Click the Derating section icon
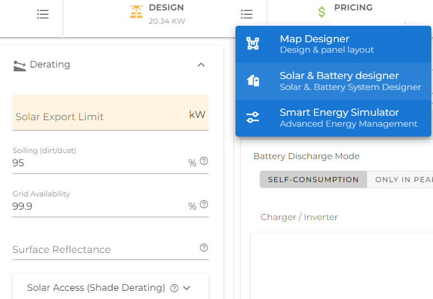 pos(20,66)
